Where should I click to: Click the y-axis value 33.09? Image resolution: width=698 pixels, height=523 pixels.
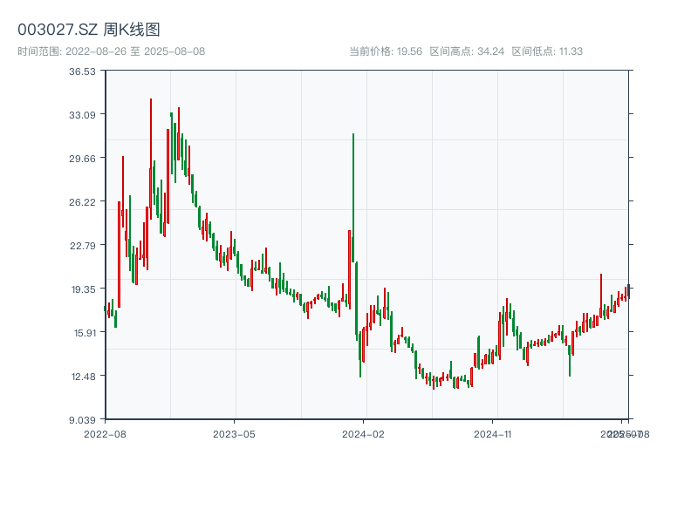[82, 115]
